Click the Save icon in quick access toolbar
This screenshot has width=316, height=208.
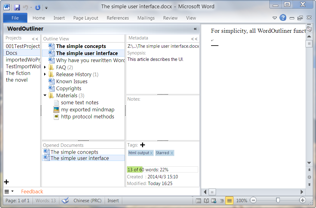click(x=17, y=7)
